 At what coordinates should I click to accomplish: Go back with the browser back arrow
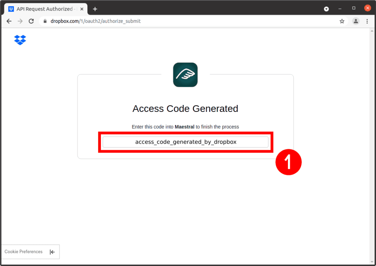[9, 21]
